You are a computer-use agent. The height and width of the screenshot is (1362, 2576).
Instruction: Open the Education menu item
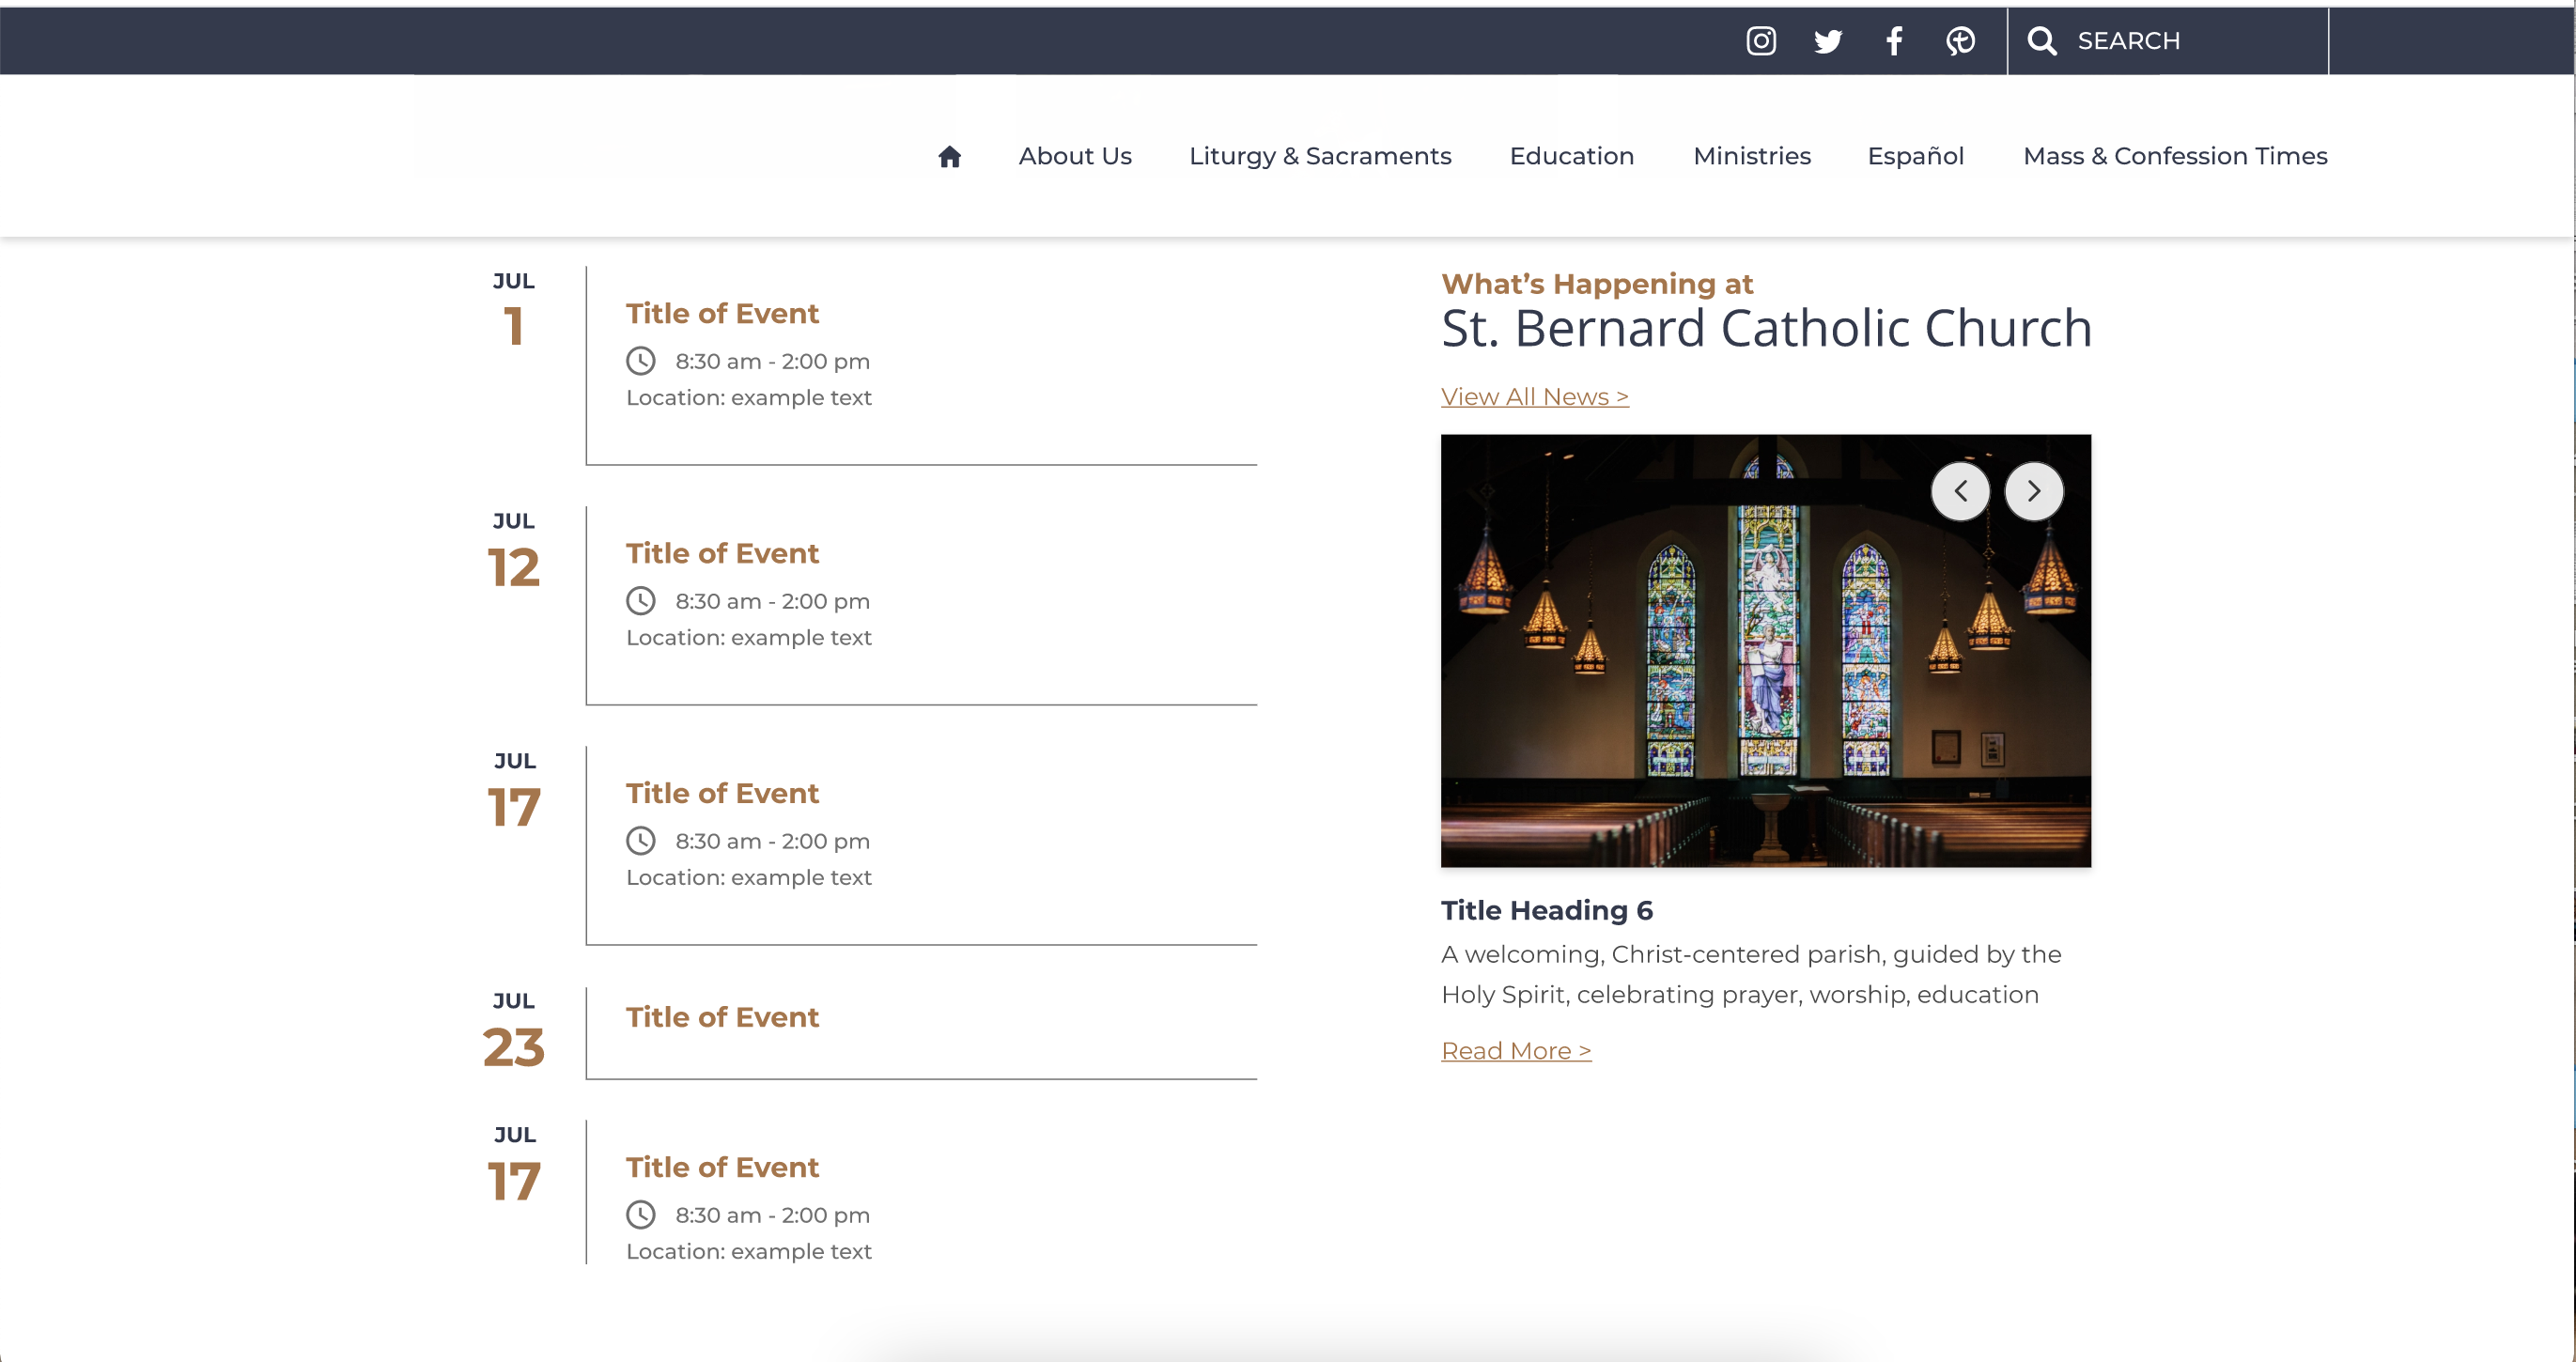click(1571, 156)
